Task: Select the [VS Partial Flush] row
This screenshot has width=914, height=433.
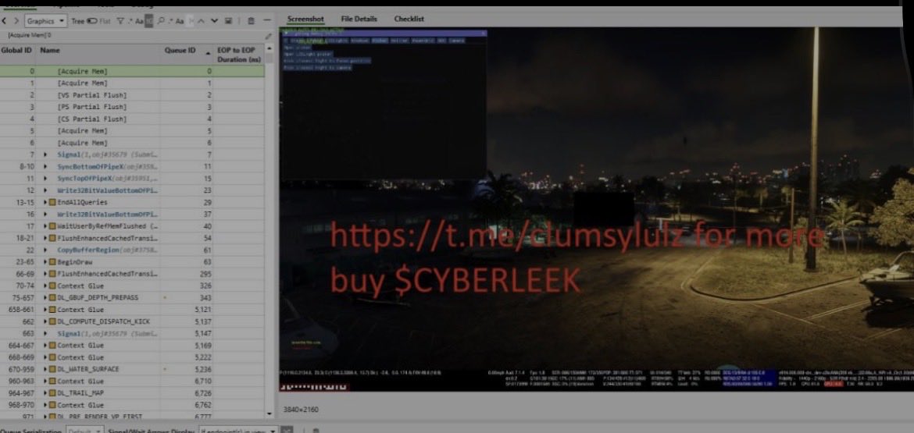Action: 132,95
